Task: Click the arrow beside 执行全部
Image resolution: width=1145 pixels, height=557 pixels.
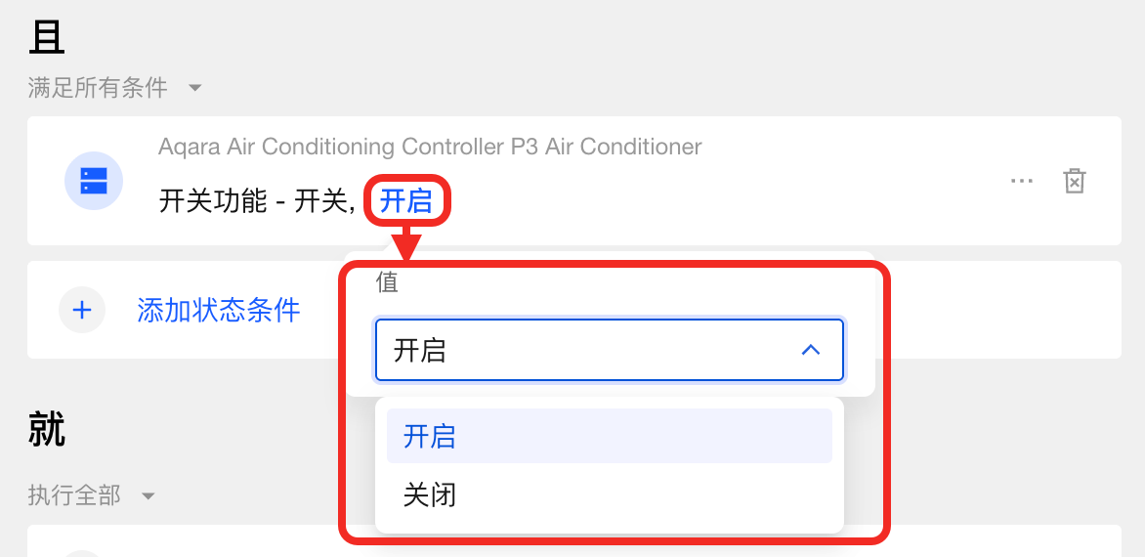Action: [148, 496]
